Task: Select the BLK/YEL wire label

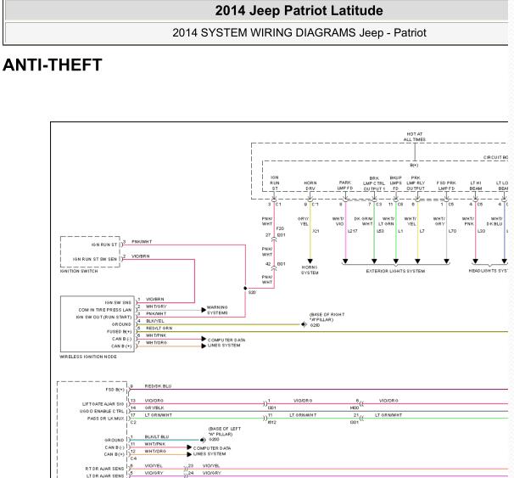Action: click(155, 321)
